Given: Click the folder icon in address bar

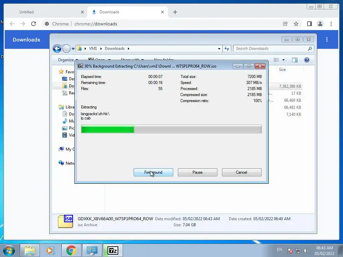Looking at the screenshot, I should pyautogui.click(x=80, y=49).
